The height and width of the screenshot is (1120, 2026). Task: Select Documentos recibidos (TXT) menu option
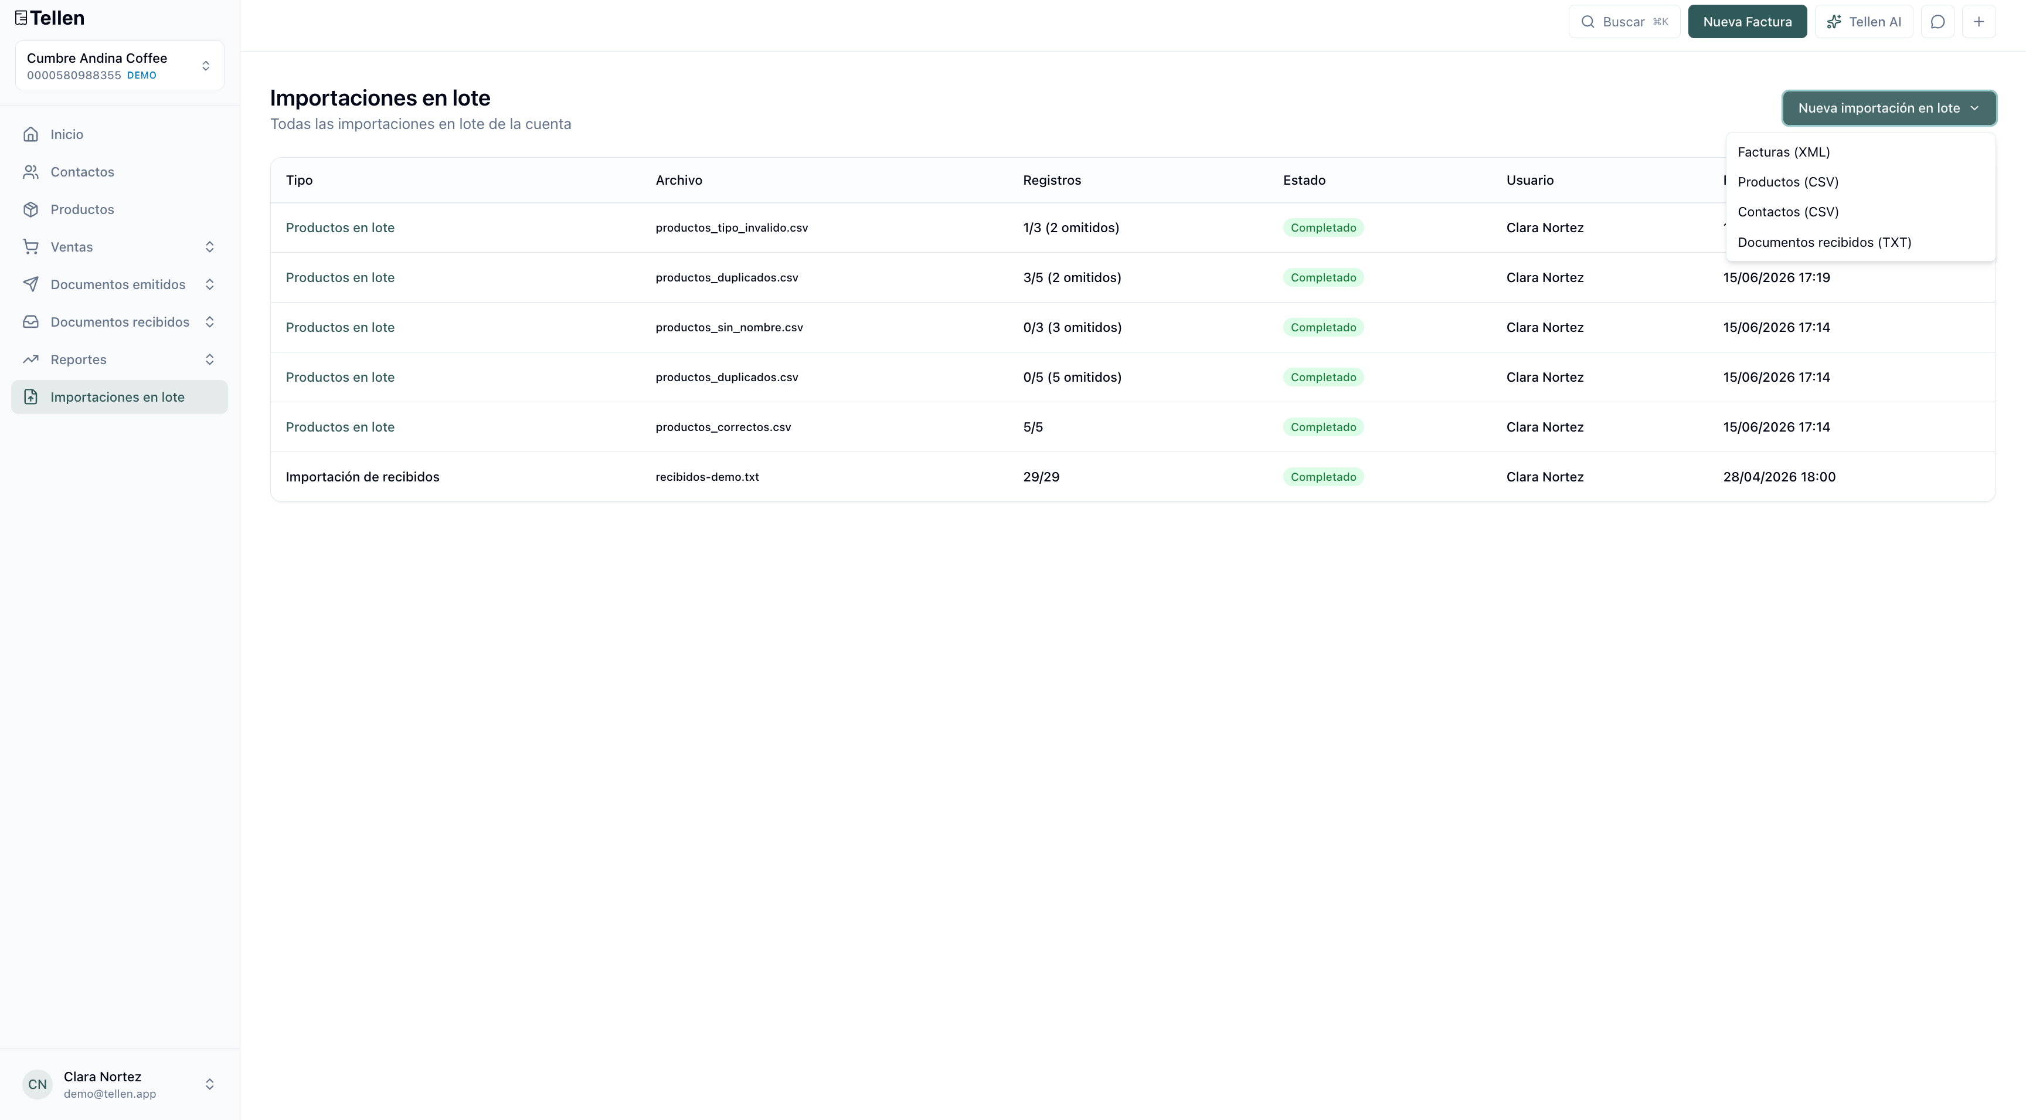pyautogui.click(x=1860, y=242)
